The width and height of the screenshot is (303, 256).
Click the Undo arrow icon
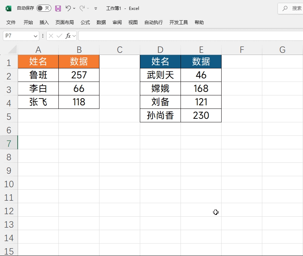(x=68, y=8)
